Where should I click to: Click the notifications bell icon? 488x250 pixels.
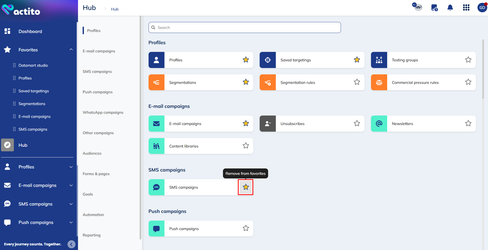click(x=450, y=8)
